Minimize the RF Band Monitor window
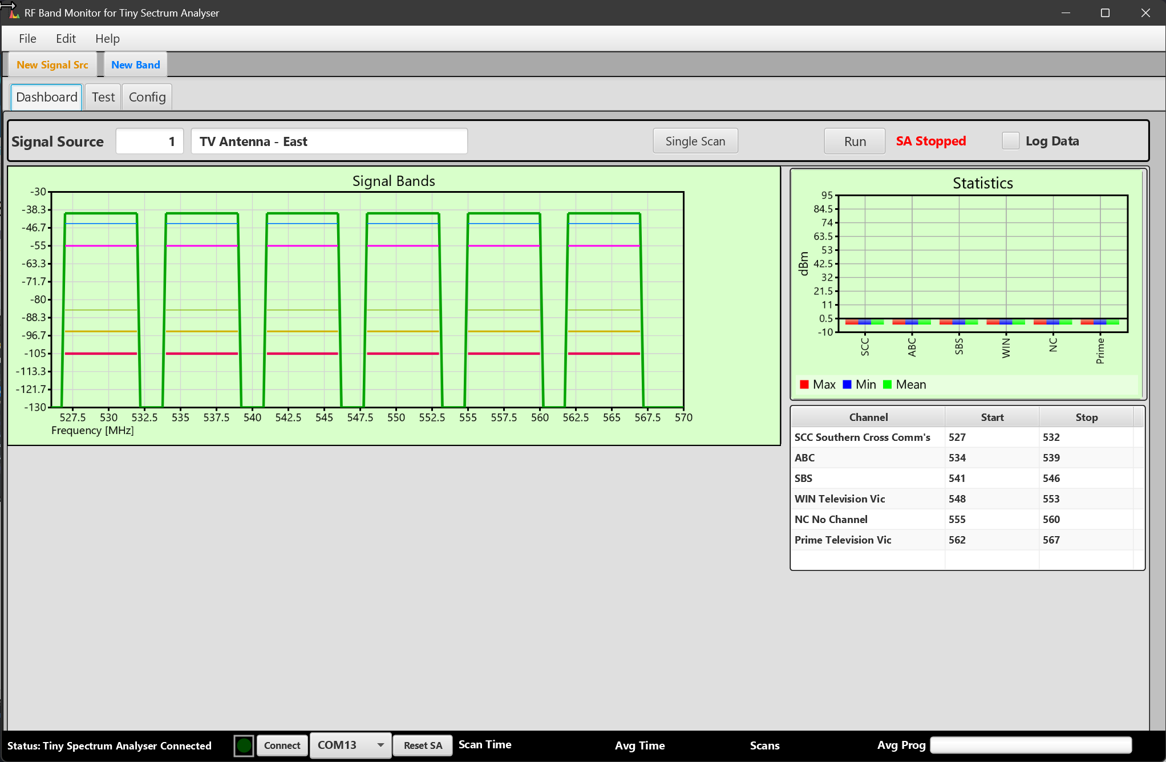Image resolution: width=1166 pixels, height=762 pixels. coord(1065,13)
